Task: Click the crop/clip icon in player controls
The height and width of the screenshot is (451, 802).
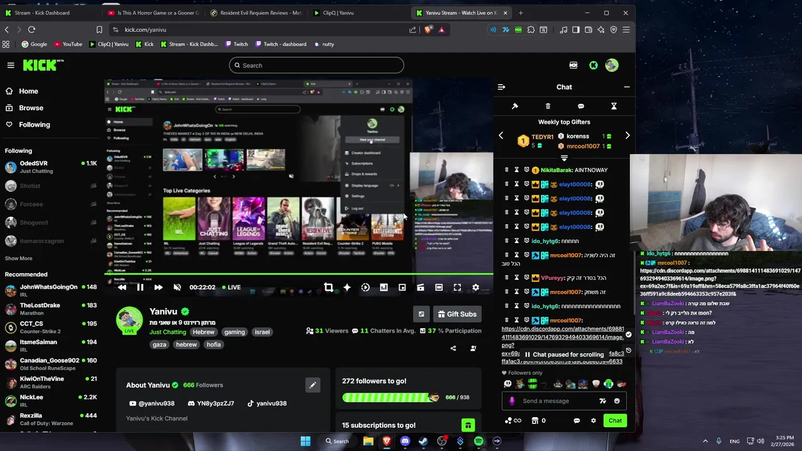Action: click(328, 288)
